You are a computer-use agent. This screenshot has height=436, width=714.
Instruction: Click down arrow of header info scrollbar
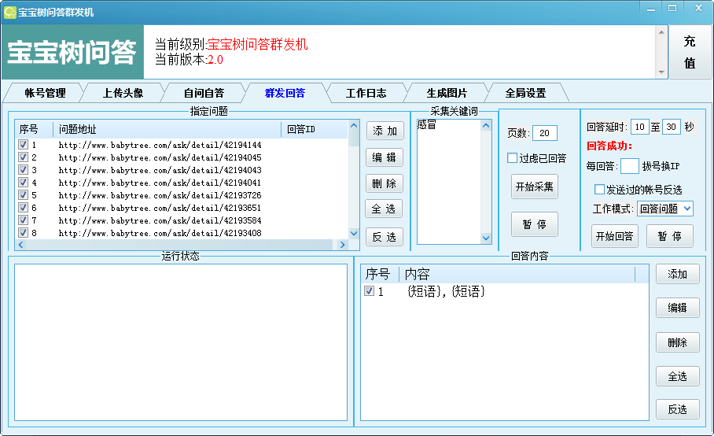pos(661,72)
